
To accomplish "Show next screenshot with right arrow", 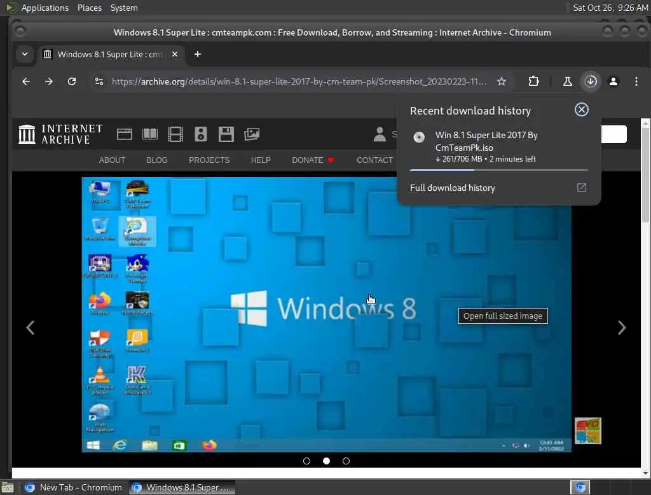I will click(622, 328).
